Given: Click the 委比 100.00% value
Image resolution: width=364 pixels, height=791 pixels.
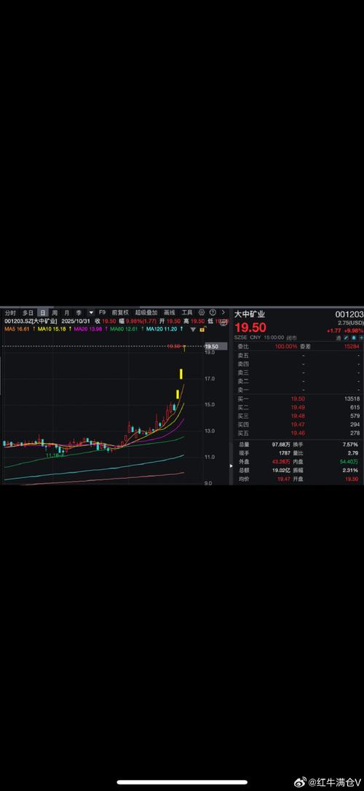Looking at the screenshot, I should [286, 347].
